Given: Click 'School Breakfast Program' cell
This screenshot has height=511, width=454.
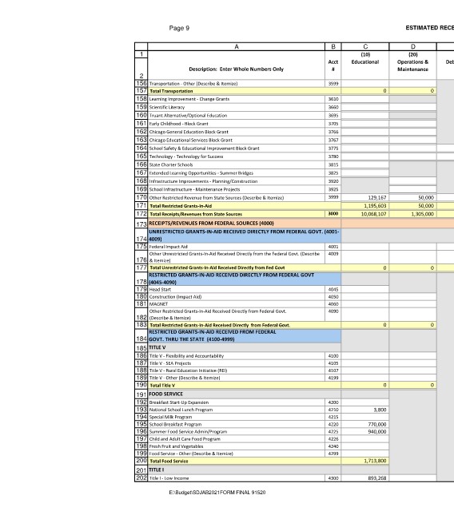Looking at the screenshot, I should tap(237, 424).
